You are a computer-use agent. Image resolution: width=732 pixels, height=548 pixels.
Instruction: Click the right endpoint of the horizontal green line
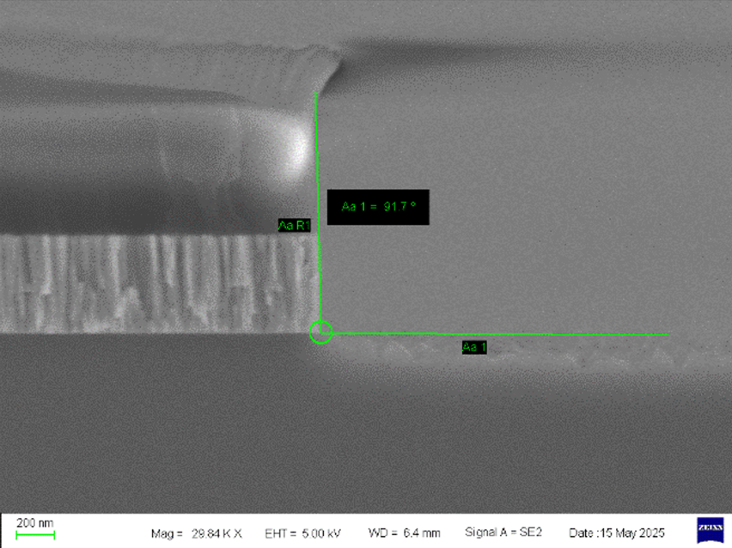(x=668, y=335)
